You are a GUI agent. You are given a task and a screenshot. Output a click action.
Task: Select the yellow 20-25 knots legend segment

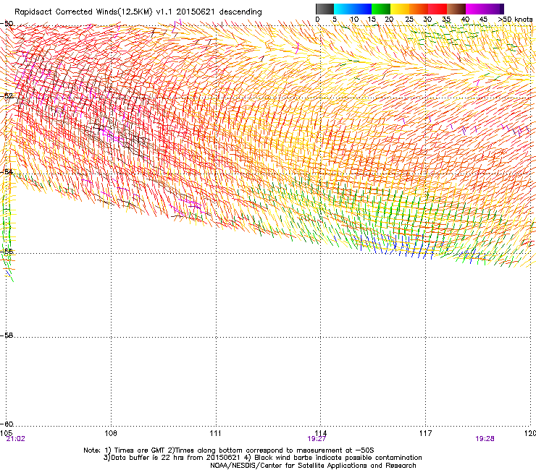pyautogui.click(x=400, y=9)
